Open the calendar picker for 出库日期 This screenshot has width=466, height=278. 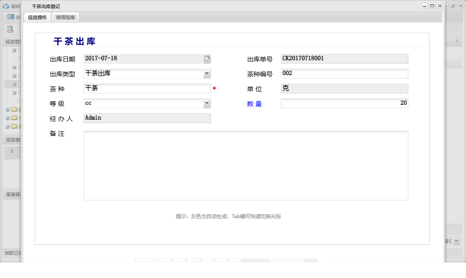[206, 58]
